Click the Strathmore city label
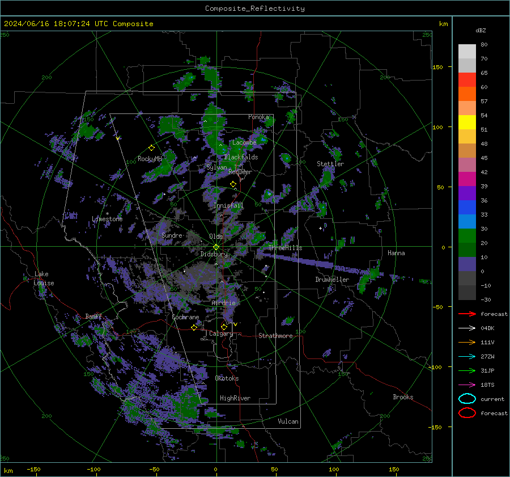This screenshot has width=510, height=477. pos(275,336)
